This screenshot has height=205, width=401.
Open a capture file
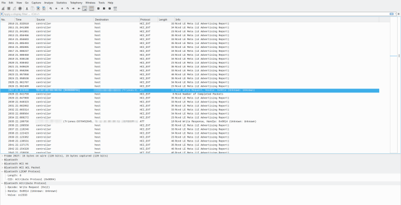pos(27,8)
